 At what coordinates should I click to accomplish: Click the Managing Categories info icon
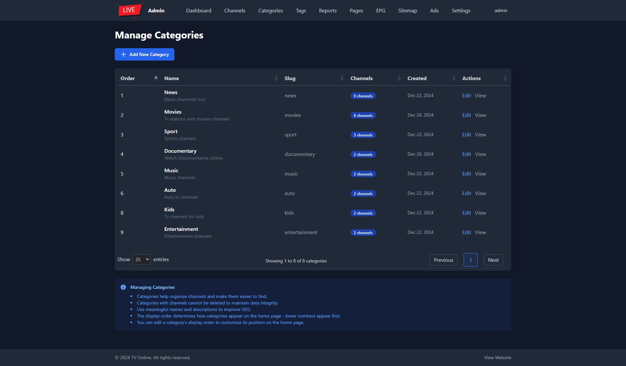click(x=123, y=287)
